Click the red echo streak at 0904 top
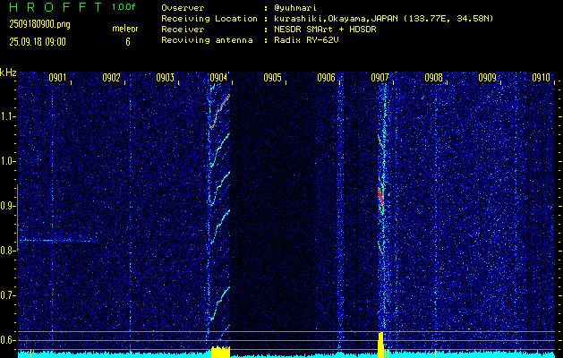The height and width of the screenshot is (358, 563). (220, 111)
